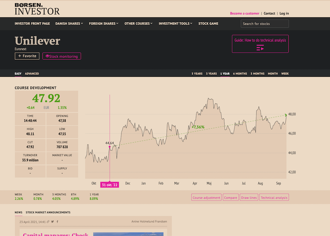Click the eye icon on Stock monitoring

point(47,56)
